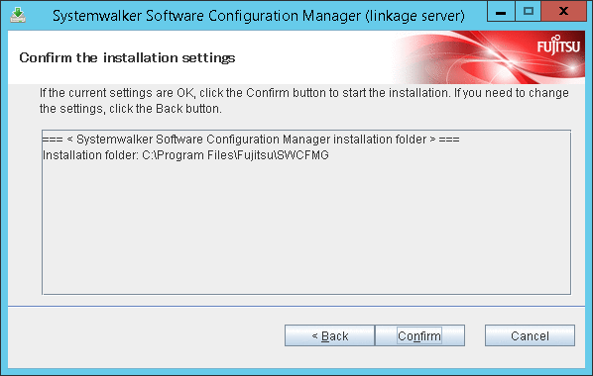Start installation with the Confirm button
Image resolution: width=593 pixels, height=376 pixels.
click(419, 335)
